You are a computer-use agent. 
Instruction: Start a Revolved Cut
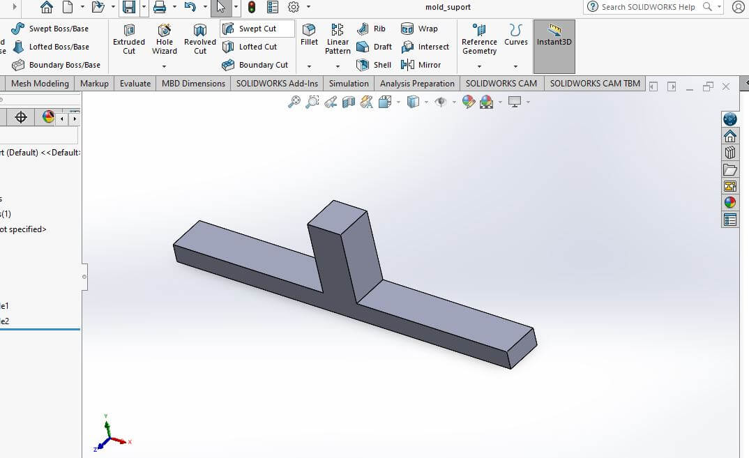click(200, 39)
